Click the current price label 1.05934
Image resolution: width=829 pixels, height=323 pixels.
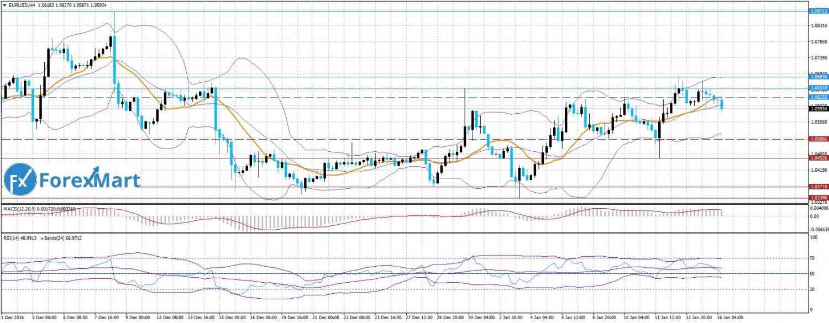coord(817,109)
